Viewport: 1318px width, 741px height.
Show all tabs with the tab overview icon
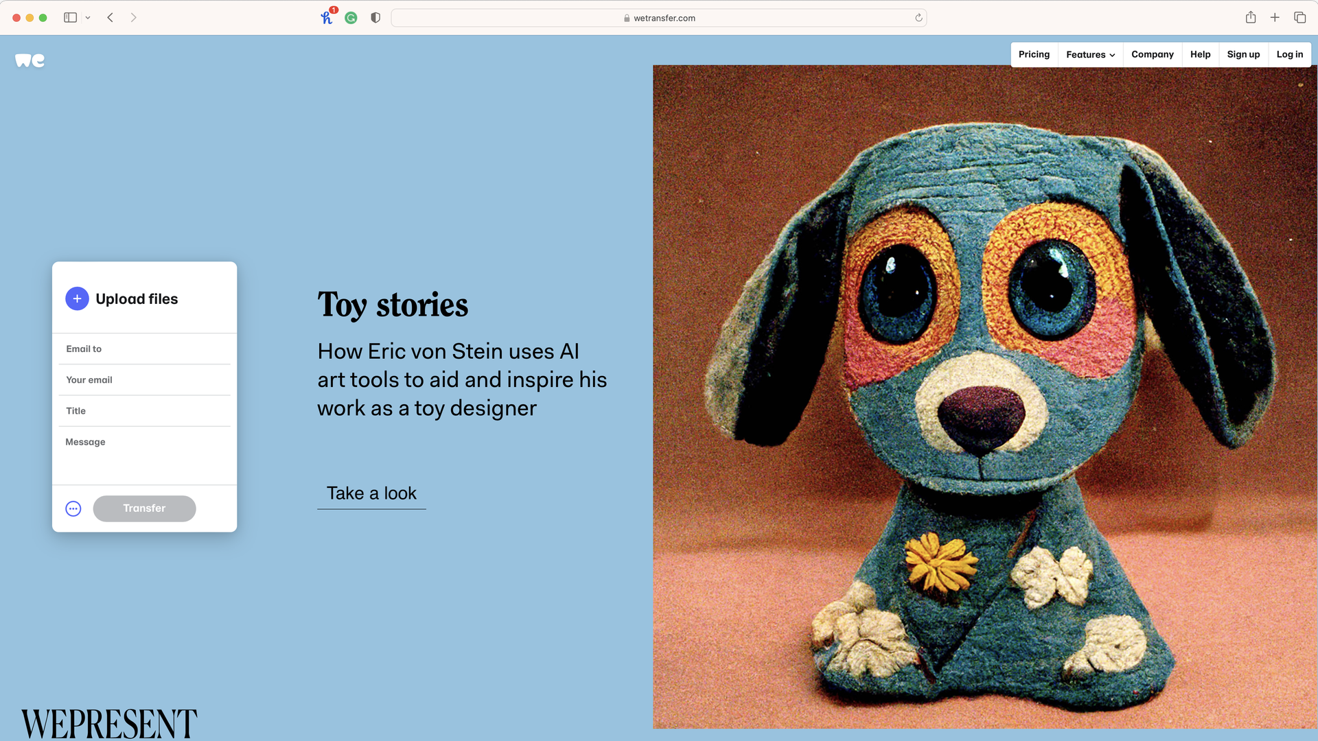pyautogui.click(x=1299, y=17)
